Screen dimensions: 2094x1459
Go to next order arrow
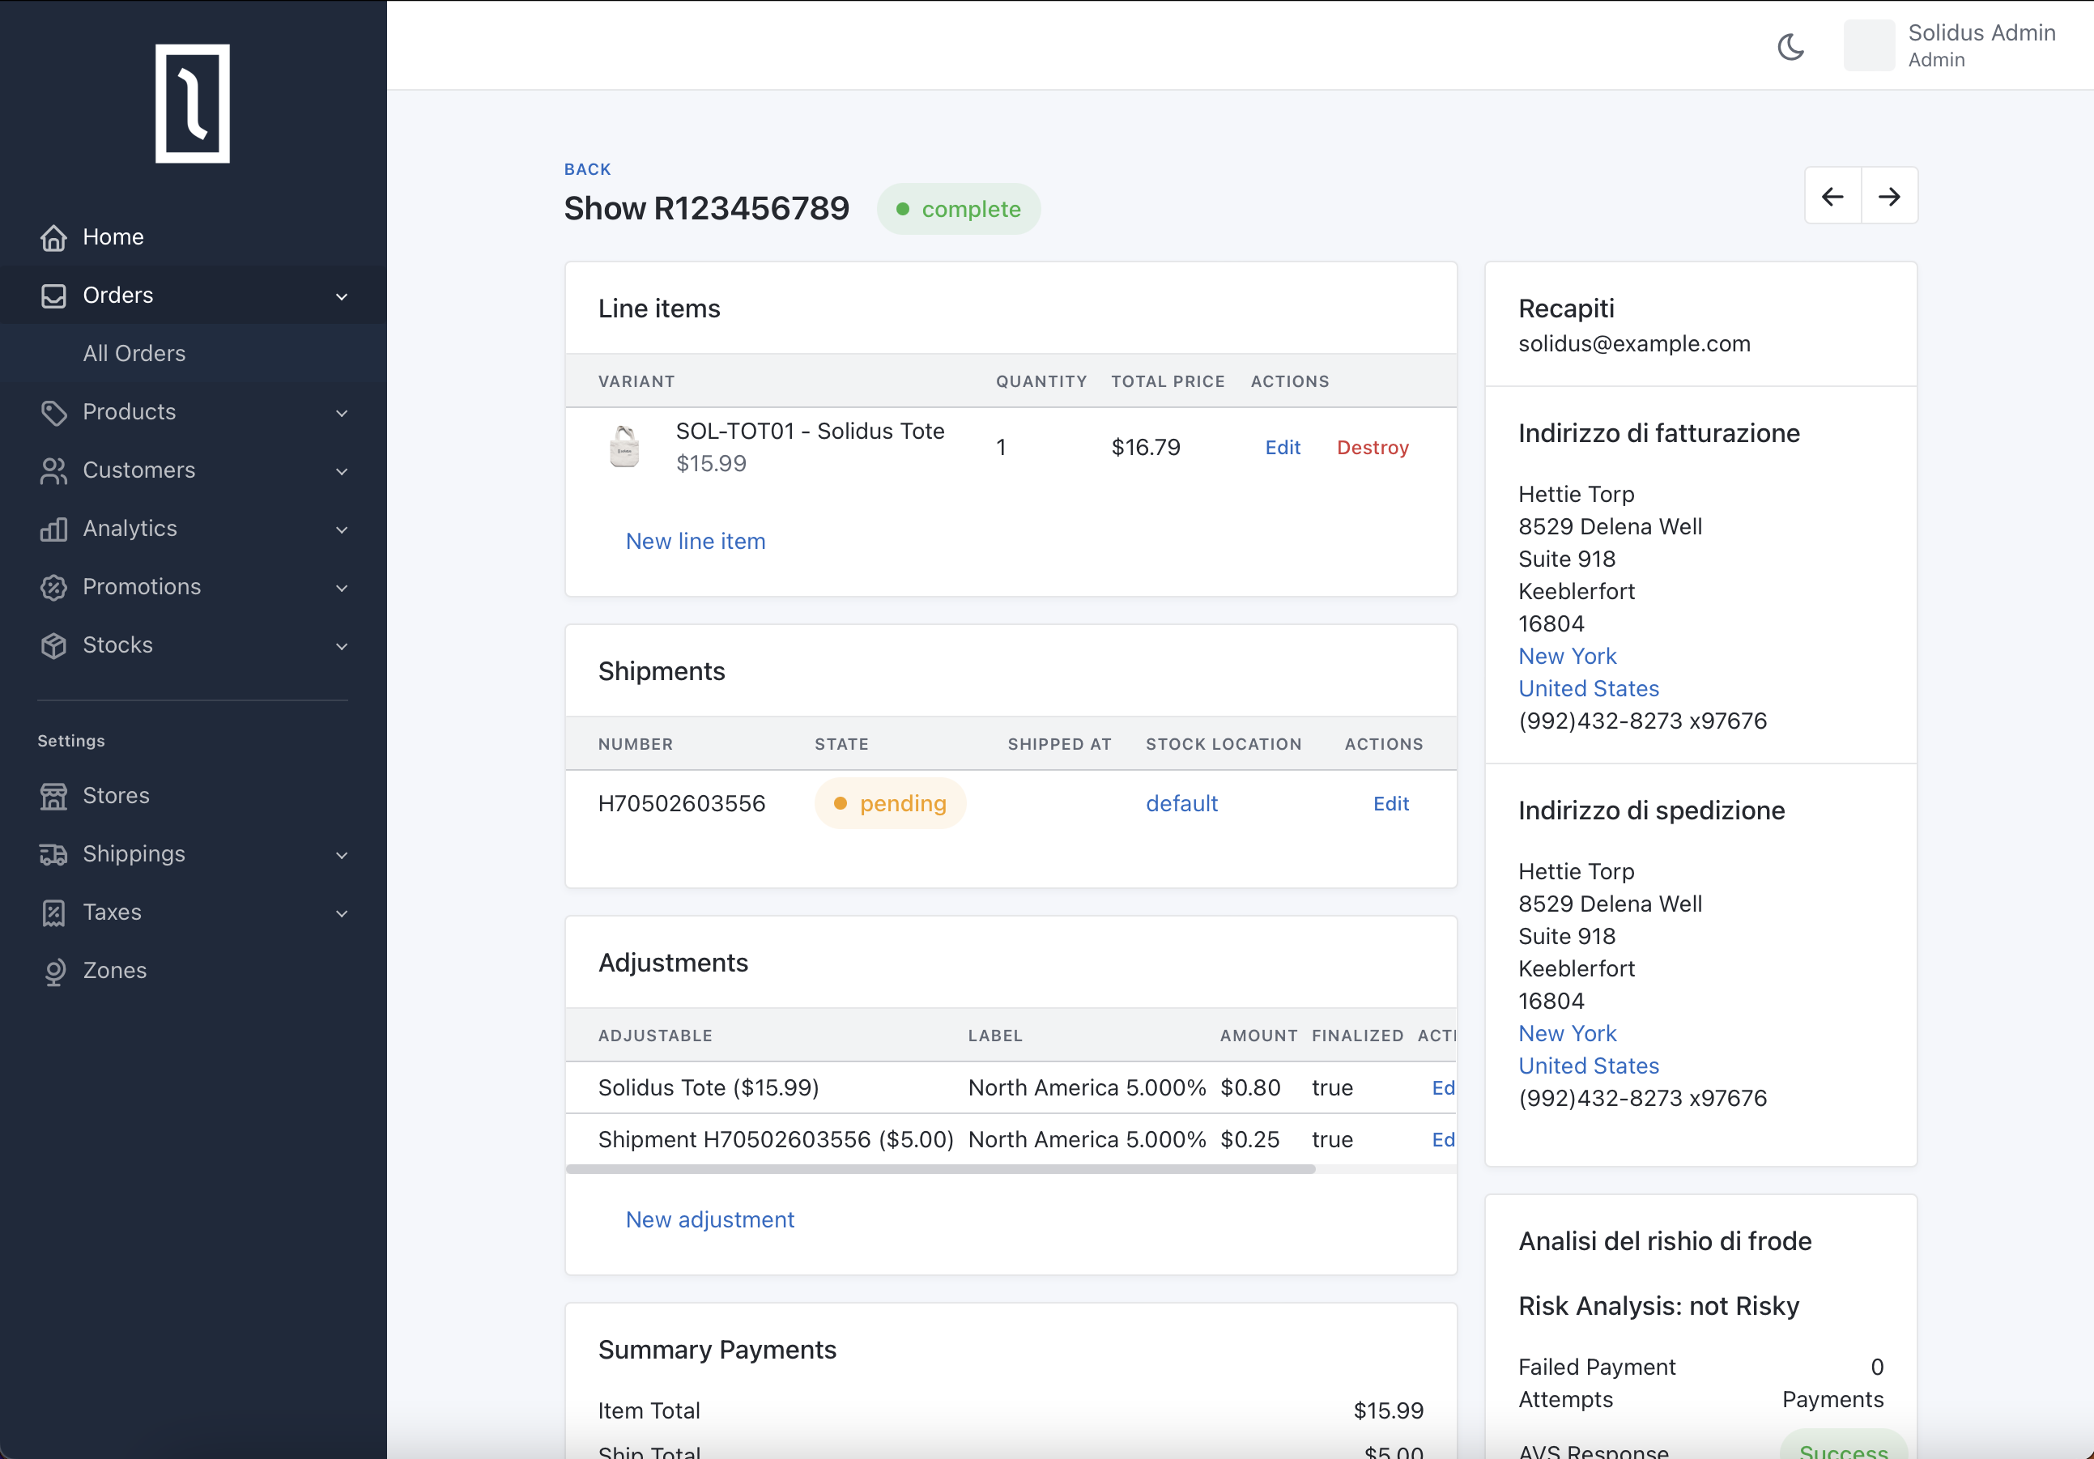(x=1889, y=196)
